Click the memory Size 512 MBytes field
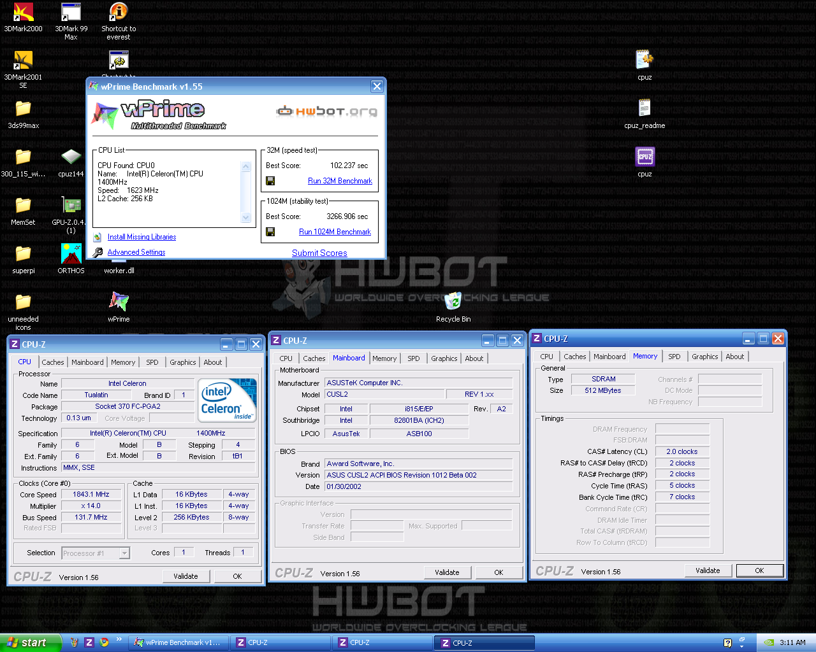 [x=603, y=390]
